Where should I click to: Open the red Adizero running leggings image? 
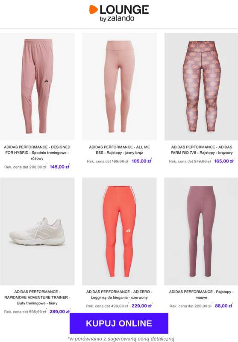119,231
